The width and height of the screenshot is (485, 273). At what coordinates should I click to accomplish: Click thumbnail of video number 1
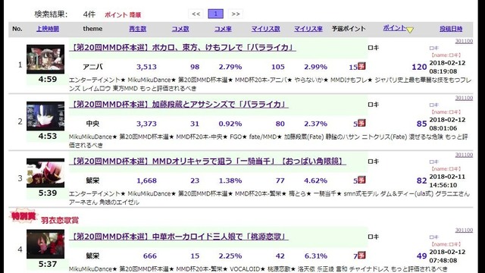pyautogui.click(x=45, y=59)
